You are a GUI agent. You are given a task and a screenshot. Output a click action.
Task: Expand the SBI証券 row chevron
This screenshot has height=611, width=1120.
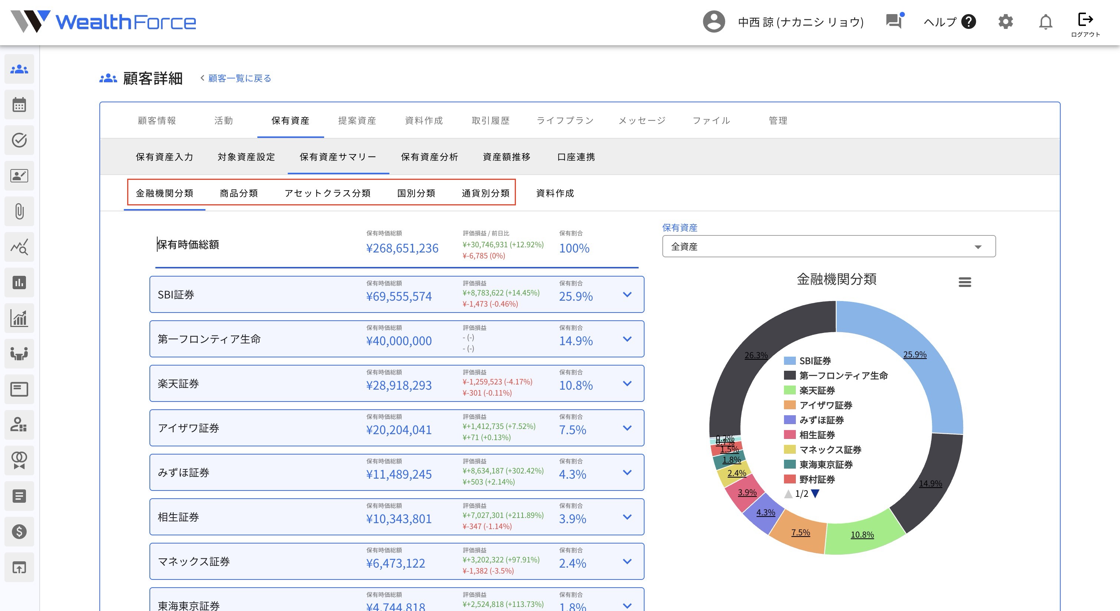pos(627,295)
